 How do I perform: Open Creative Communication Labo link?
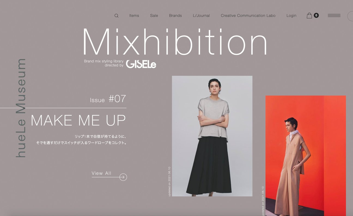pyautogui.click(x=248, y=16)
